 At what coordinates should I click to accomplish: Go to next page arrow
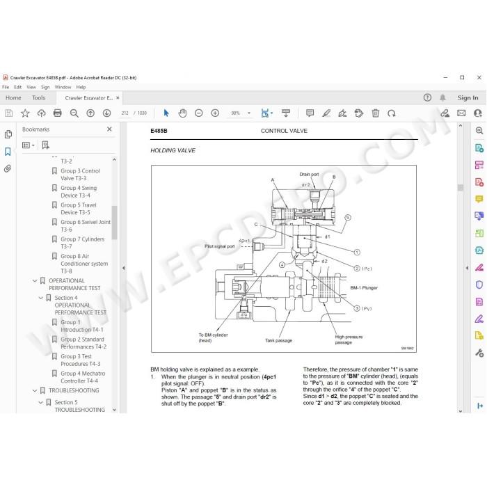click(107, 113)
